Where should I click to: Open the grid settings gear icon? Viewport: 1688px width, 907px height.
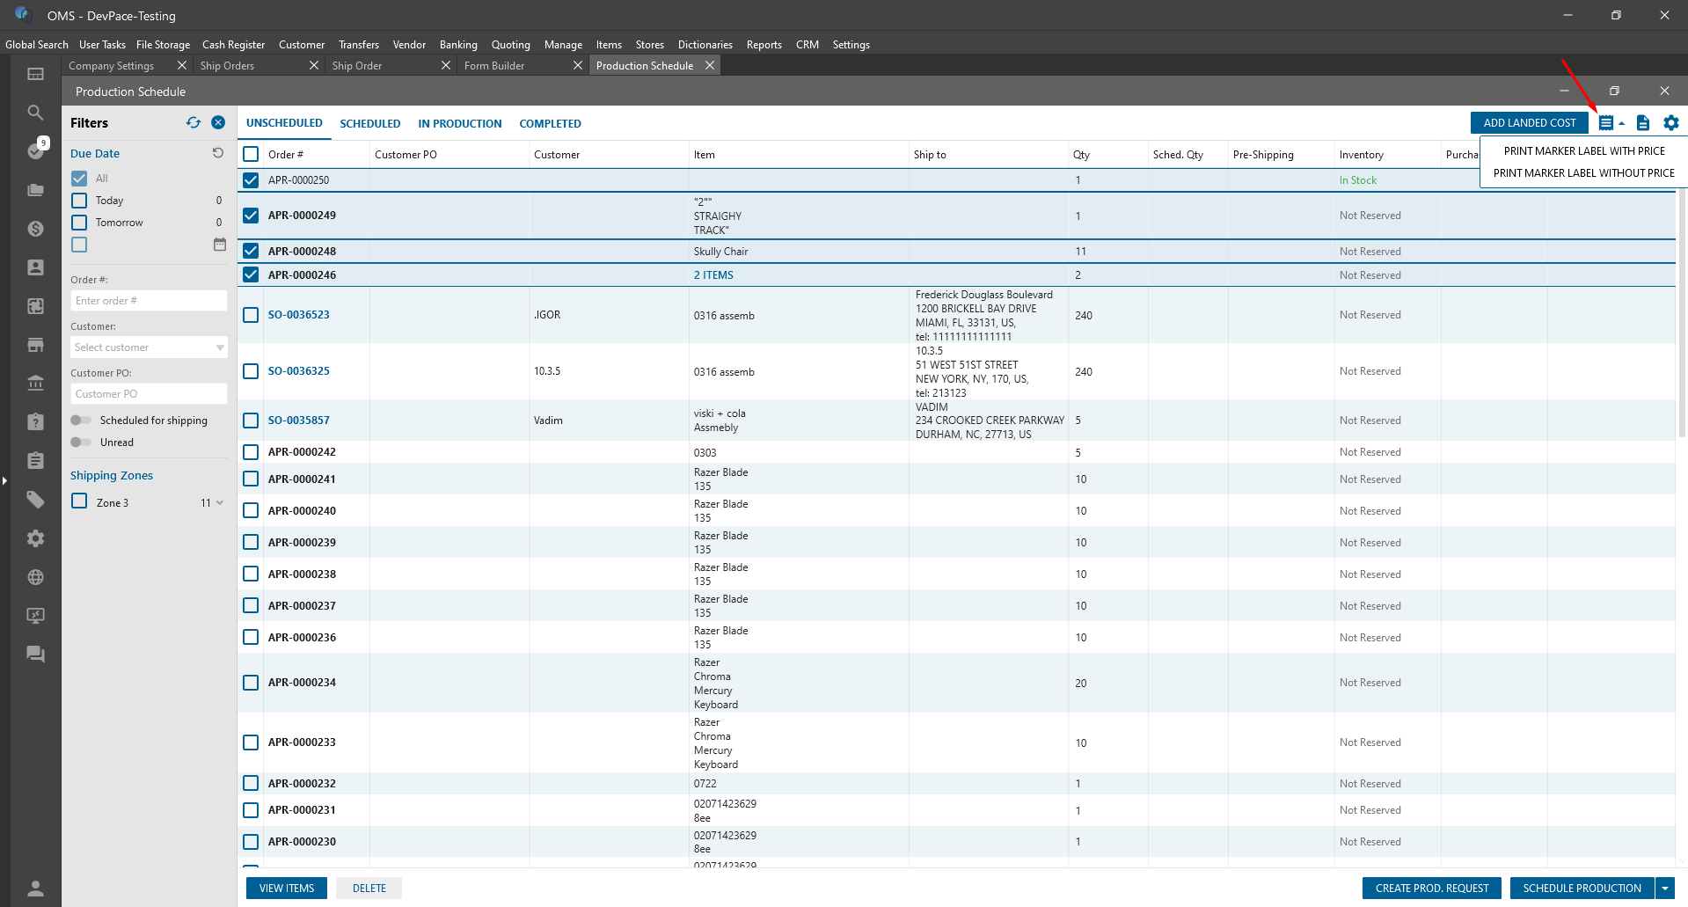pos(1671,123)
